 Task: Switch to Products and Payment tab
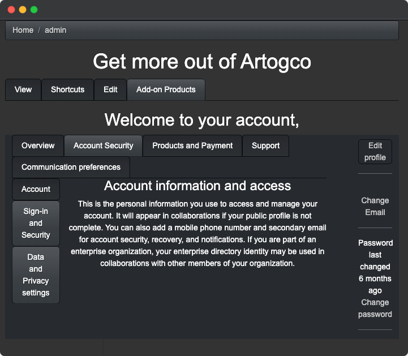point(192,145)
